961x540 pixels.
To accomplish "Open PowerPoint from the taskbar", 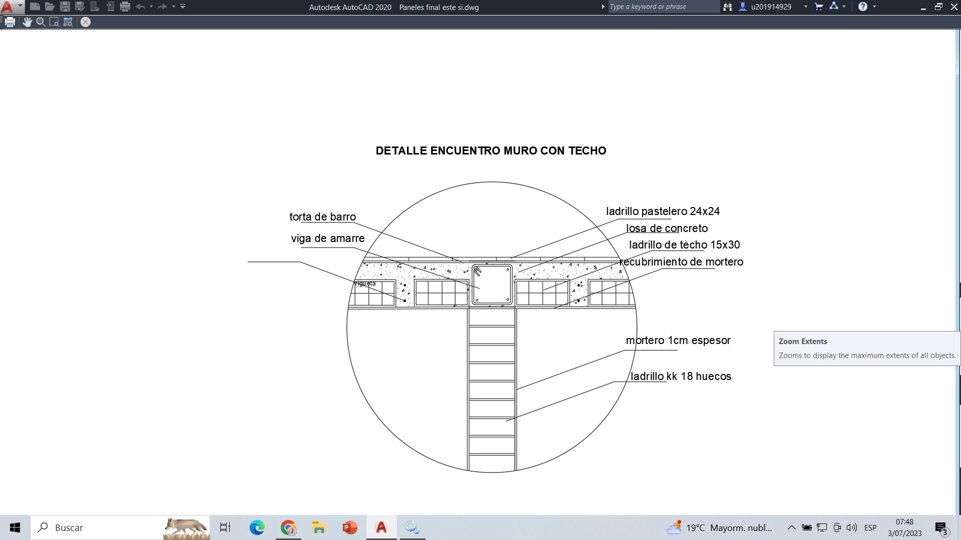I will click(350, 527).
